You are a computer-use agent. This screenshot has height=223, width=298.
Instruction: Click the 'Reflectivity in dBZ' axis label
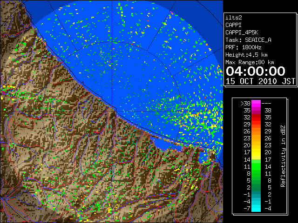click(283, 156)
